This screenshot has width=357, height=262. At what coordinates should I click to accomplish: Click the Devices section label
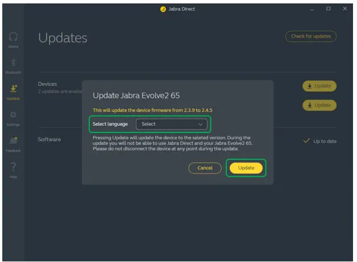47,84
